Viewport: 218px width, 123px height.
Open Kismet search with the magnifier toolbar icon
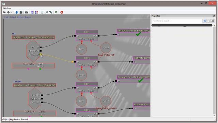(x=46, y=12)
